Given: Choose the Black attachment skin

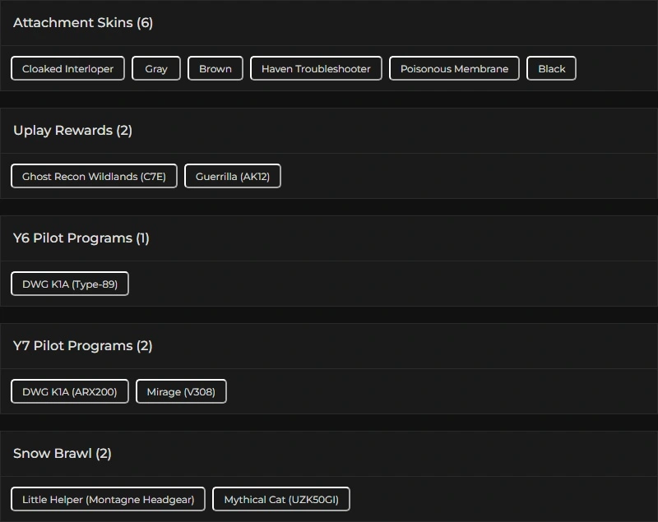Looking at the screenshot, I should click(x=551, y=68).
